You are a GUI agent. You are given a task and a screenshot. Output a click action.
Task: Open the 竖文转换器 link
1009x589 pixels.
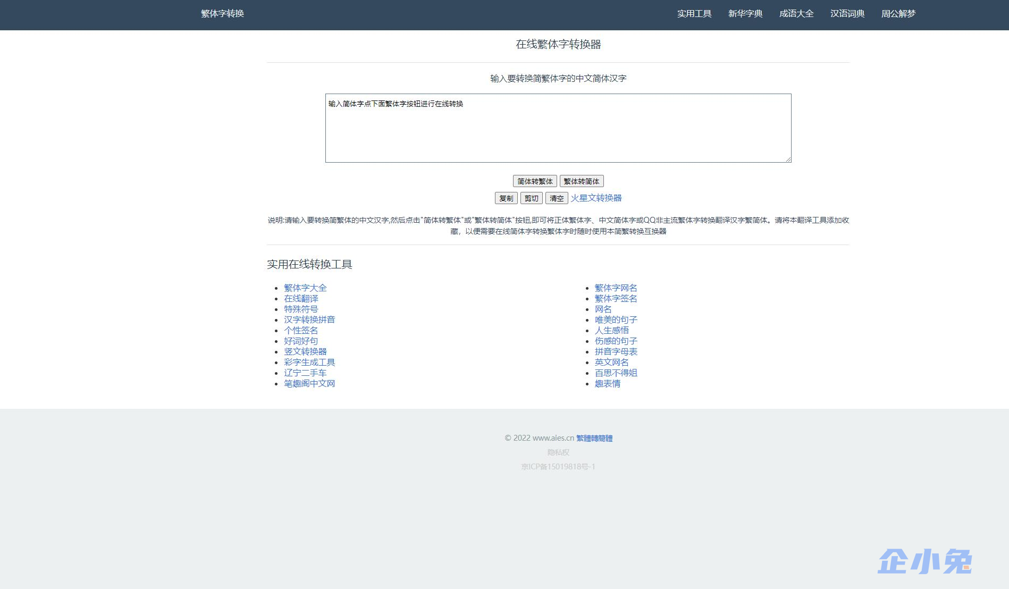(305, 351)
